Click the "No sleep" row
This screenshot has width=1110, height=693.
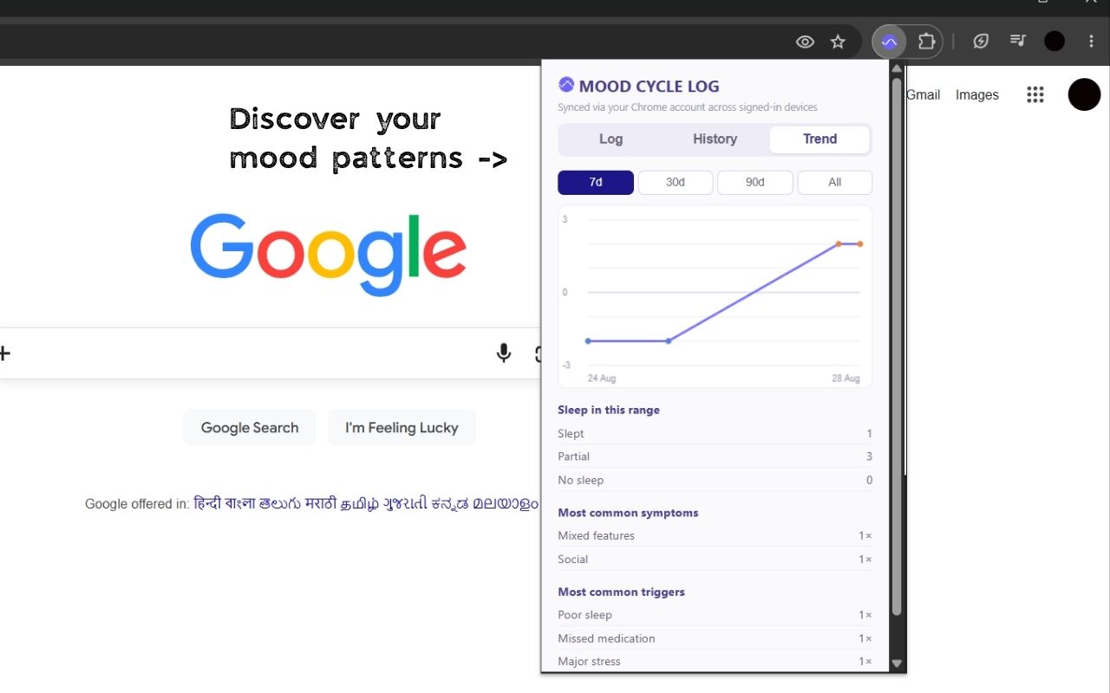click(x=715, y=480)
